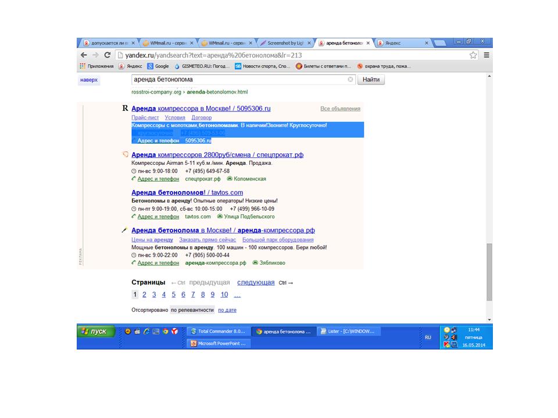
Task: Click the rosstroi-company.org result URL
Action: 189,92
